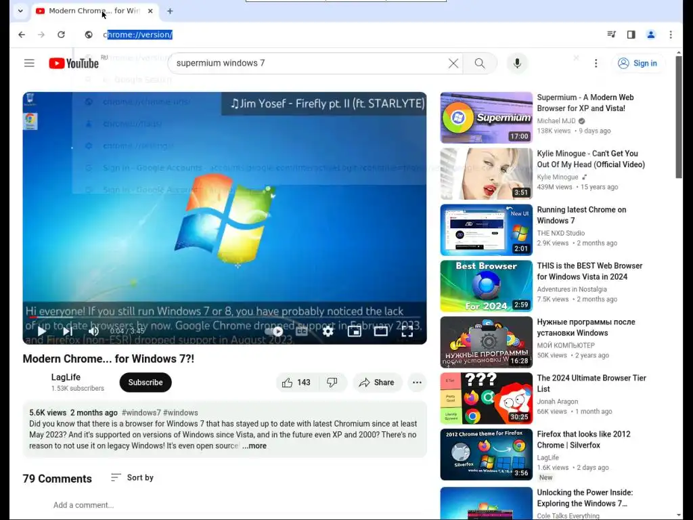693x520 pixels.
Task: Open a new browser tab
Action: tap(170, 11)
